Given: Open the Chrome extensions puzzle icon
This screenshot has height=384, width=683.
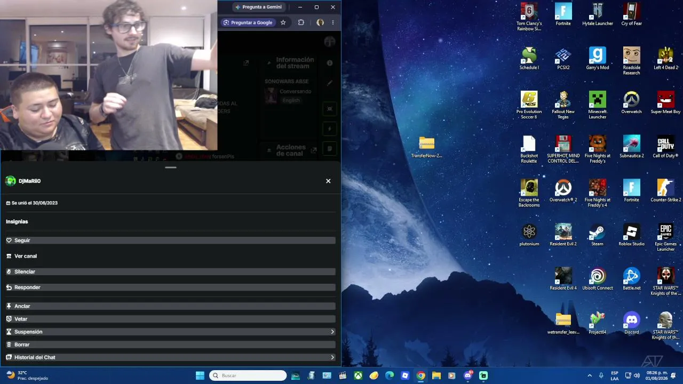Looking at the screenshot, I should click(301, 22).
